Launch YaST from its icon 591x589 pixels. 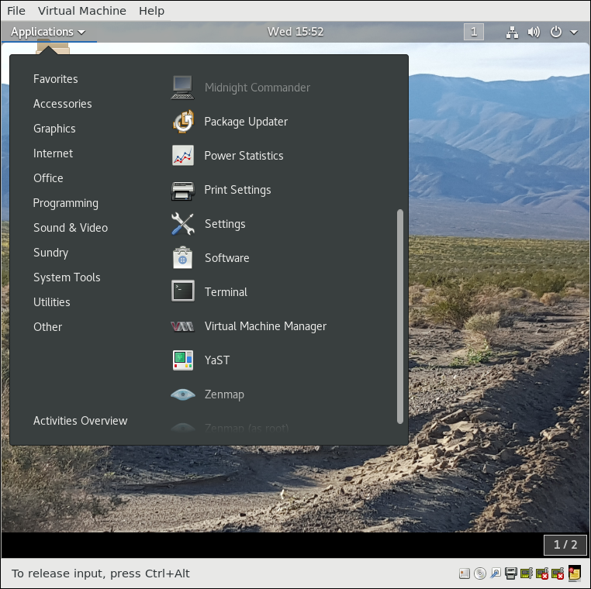click(183, 360)
